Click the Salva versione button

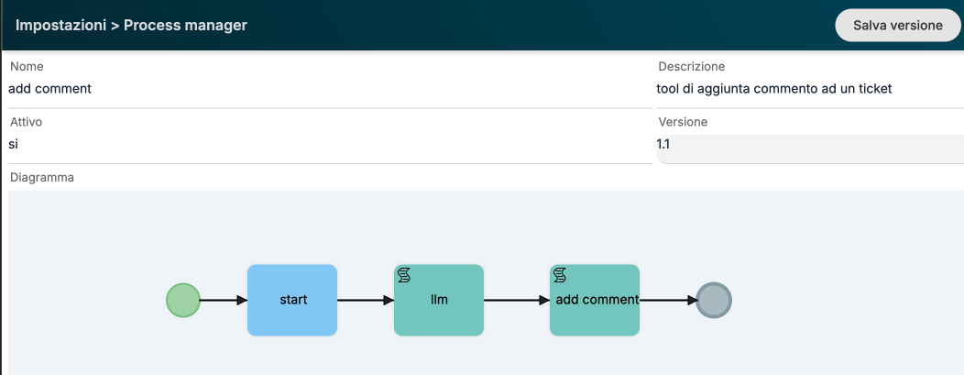[x=898, y=25]
